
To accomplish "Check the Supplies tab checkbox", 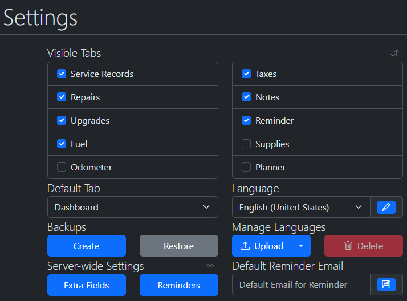I will [x=246, y=144].
